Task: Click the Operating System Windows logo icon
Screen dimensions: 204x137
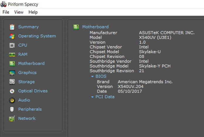Action: tap(12, 36)
